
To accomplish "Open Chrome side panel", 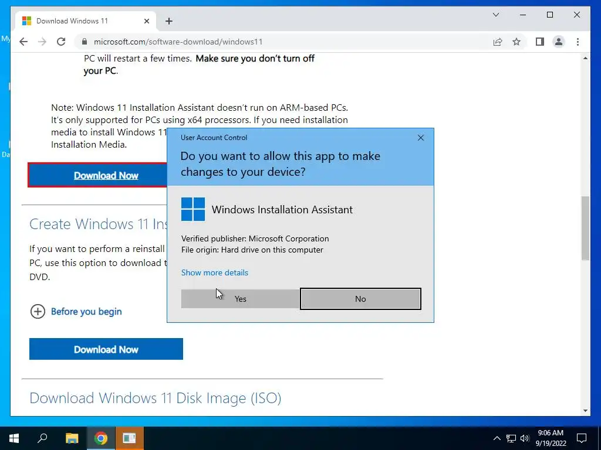I will click(540, 42).
